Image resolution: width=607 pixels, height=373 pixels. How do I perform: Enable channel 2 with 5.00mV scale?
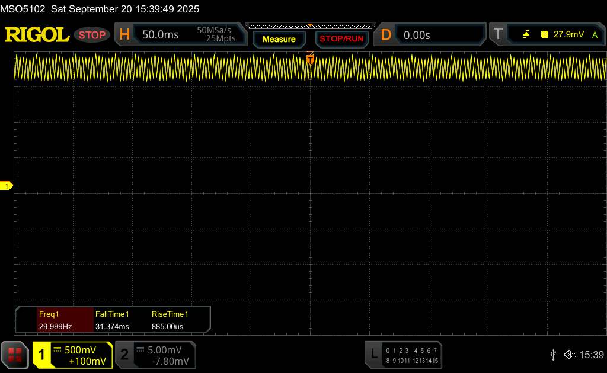click(x=155, y=355)
